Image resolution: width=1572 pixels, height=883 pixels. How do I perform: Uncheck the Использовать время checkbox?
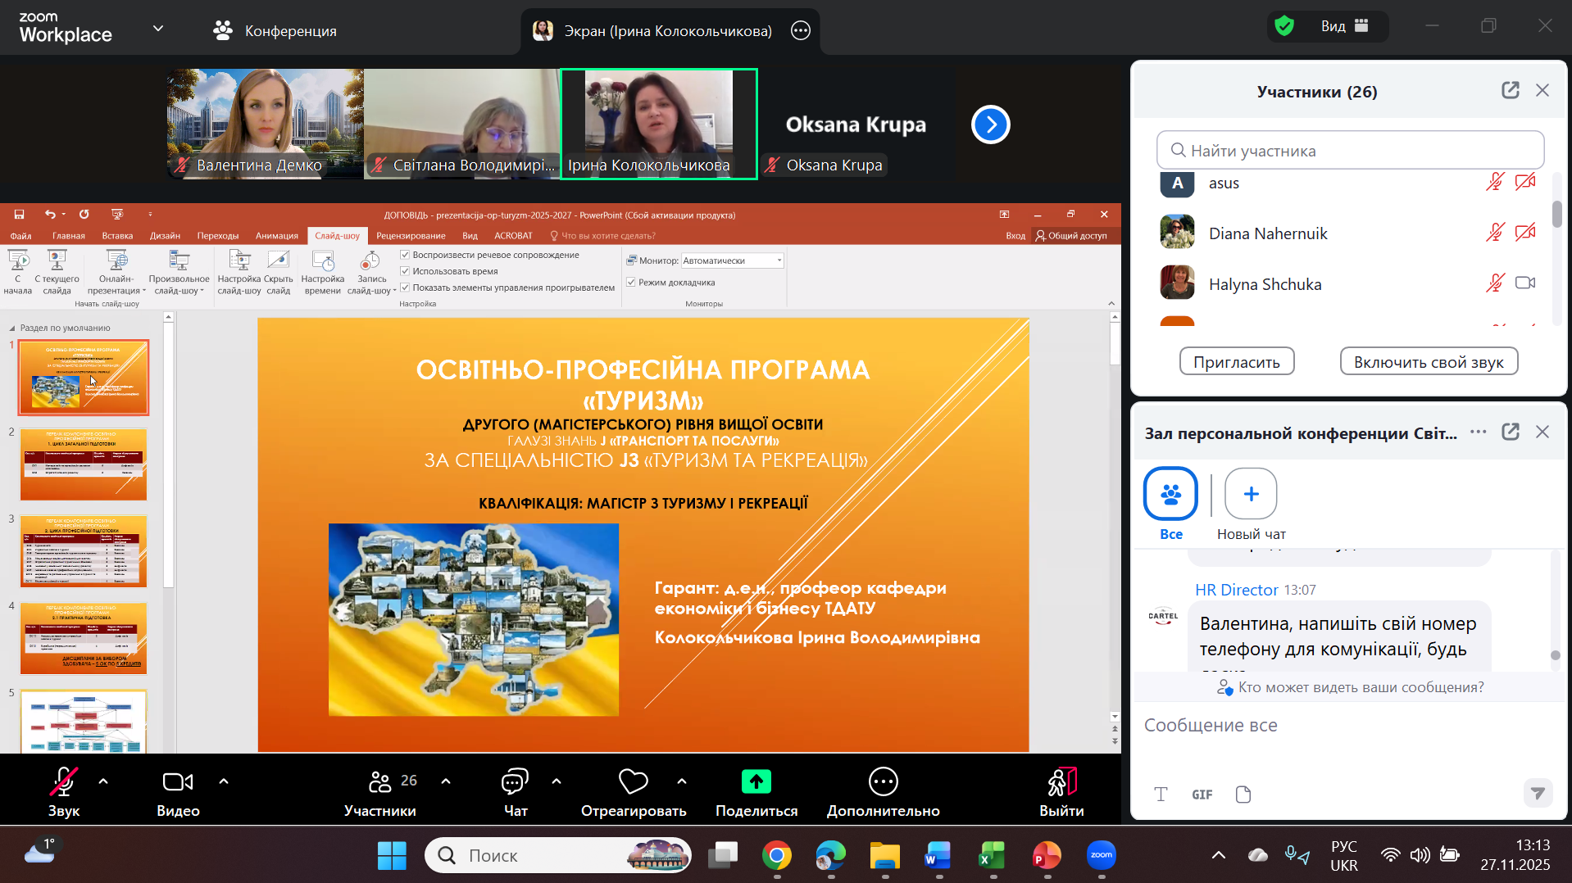[405, 271]
